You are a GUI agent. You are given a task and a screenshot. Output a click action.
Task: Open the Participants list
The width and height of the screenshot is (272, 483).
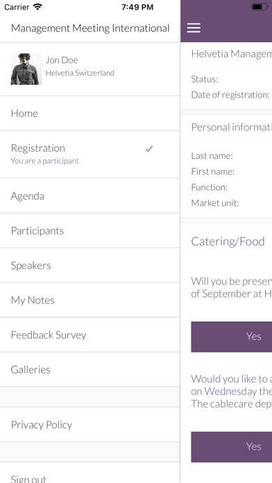[x=90, y=230]
